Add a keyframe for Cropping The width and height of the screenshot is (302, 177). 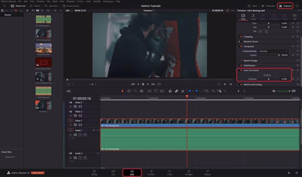(293, 37)
